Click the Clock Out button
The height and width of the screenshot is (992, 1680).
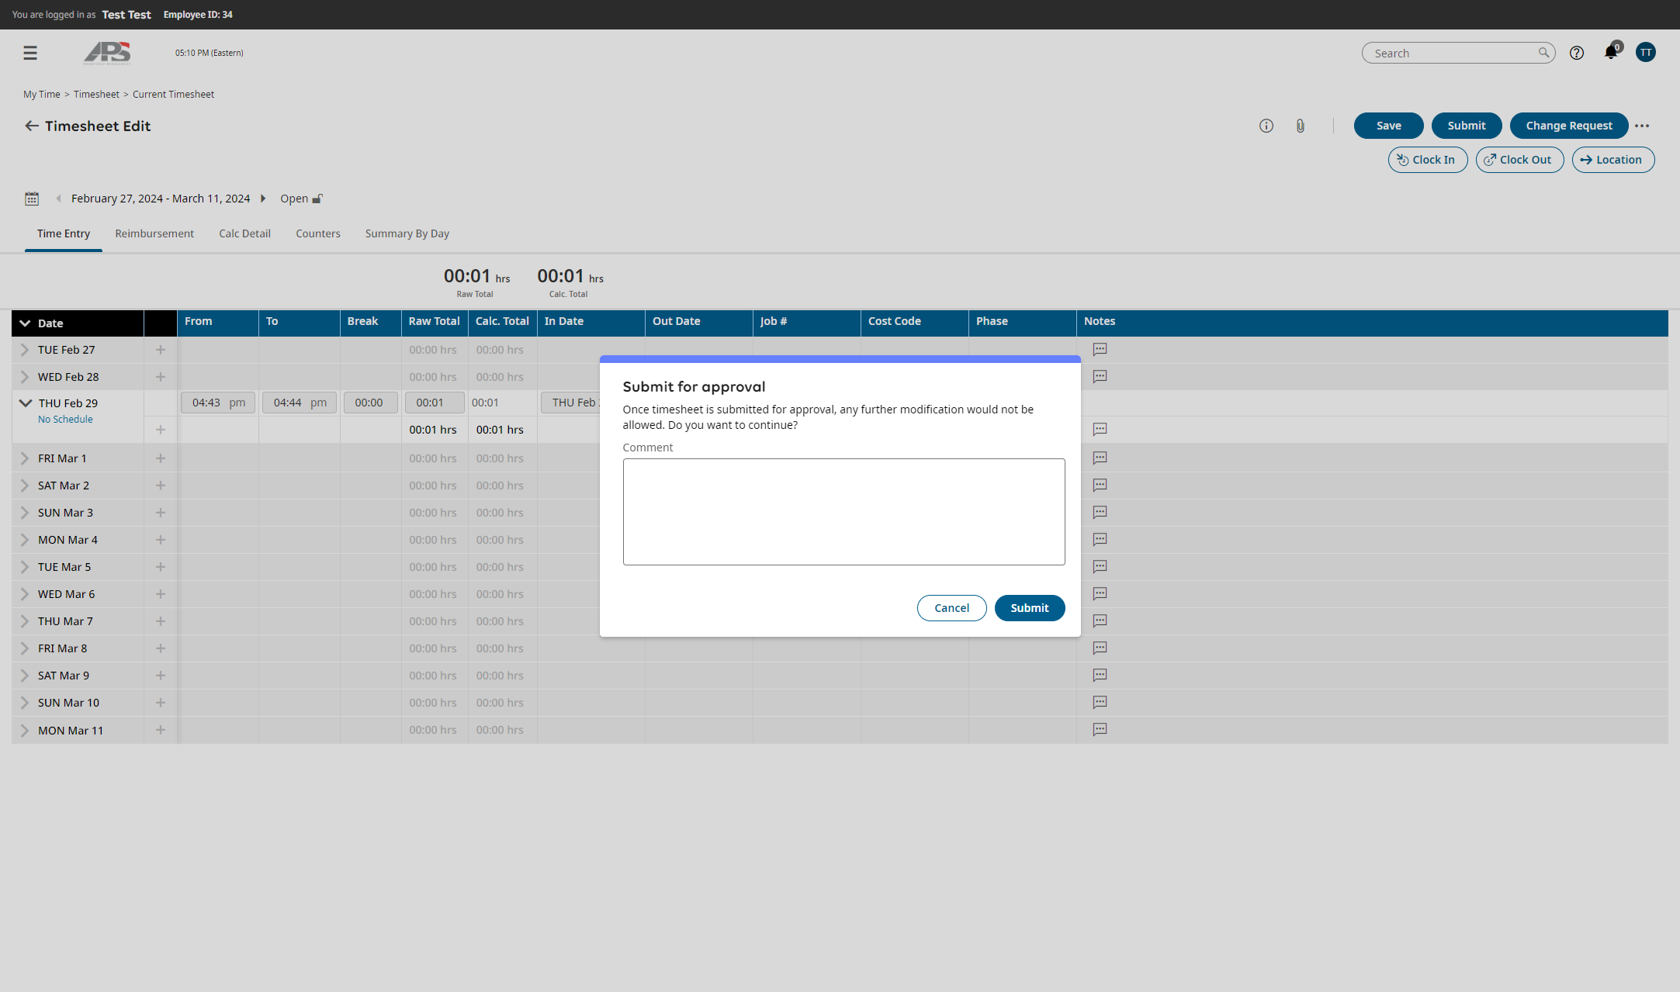(x=1519, y=160)
